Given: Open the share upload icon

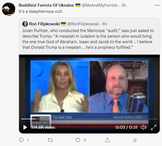Looking at the screenshot, I should pos(107,140).
